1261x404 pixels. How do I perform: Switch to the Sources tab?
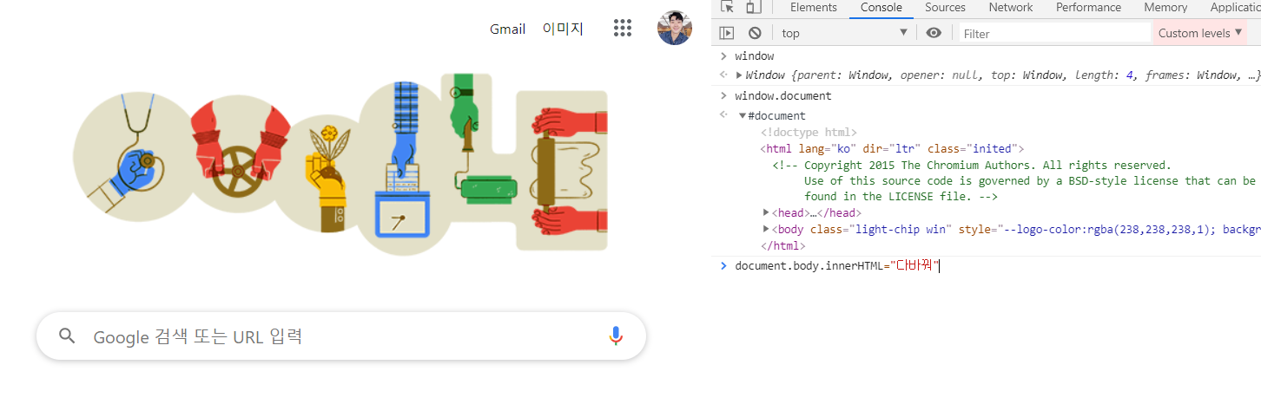click(945, 8)
